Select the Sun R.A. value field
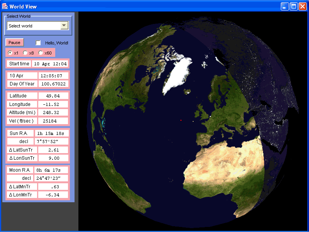The height and width of the screenshot is (232, 309). point(52,133)
